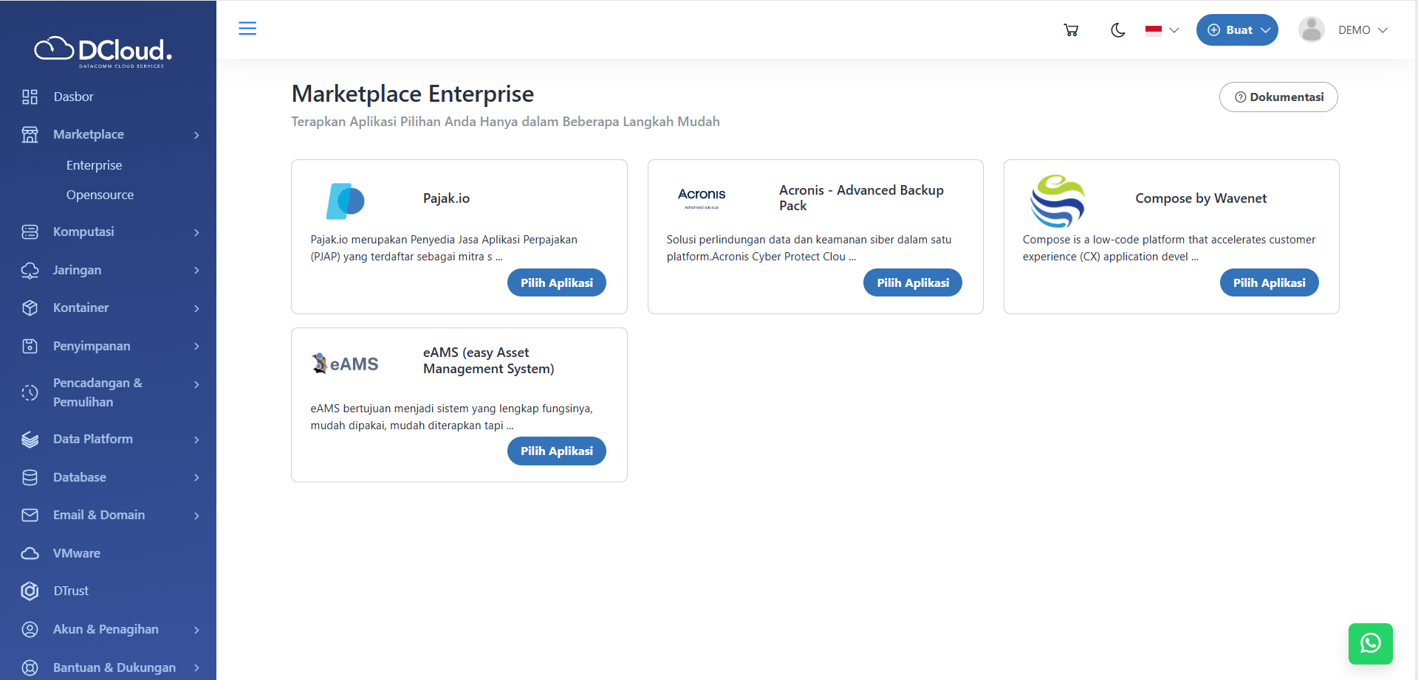
Task: Click the VMware cloud icon
Action: 30,553
